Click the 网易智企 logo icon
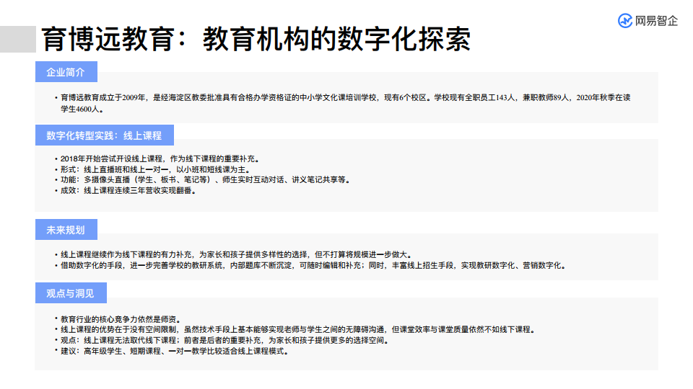The image size is (693, 389). point(625,21)
